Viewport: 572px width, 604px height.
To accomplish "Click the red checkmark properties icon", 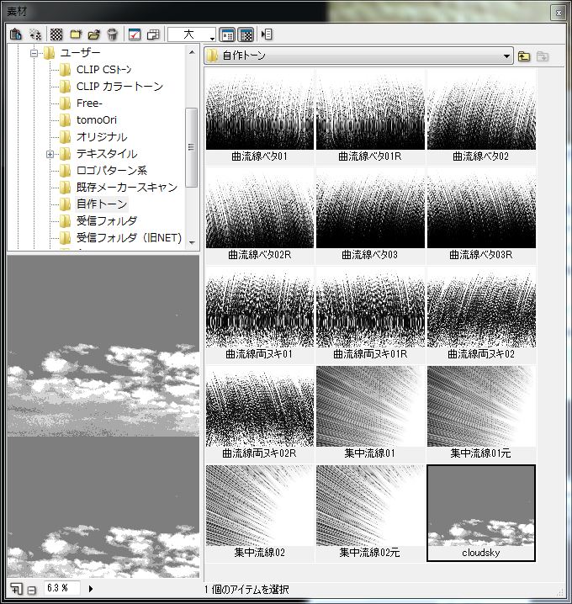I will point(135,34).
